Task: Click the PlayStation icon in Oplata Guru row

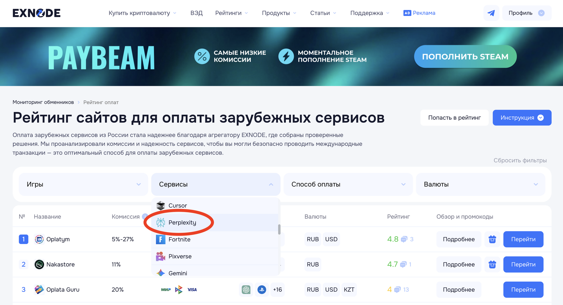Action: (x=262, y=290)
